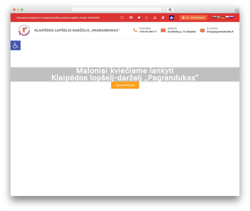Click the orange envelope email icon
This screenshot has width=250, height=211.
[x=202, y=30]
